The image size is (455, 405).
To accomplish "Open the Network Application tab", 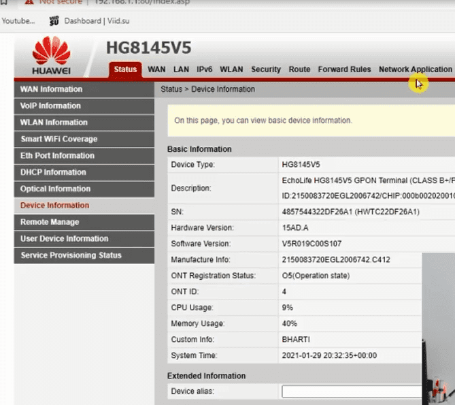I will [x=416, y=69].
